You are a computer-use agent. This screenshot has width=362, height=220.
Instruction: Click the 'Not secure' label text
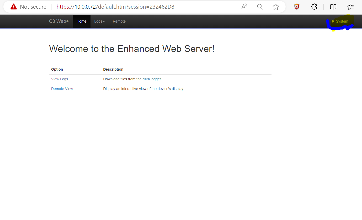(x=33, y=7)
